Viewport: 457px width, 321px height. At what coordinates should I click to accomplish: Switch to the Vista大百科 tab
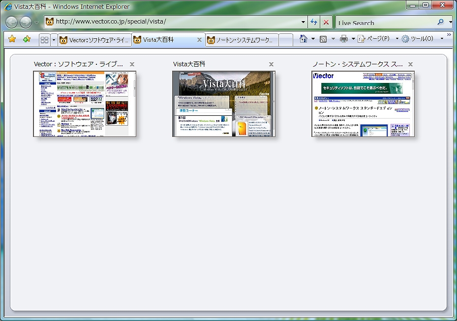[168, 40]
